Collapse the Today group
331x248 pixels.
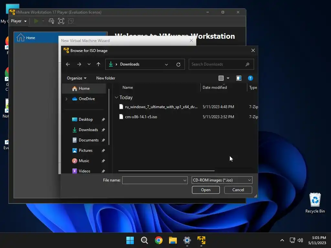click(116, 98)
